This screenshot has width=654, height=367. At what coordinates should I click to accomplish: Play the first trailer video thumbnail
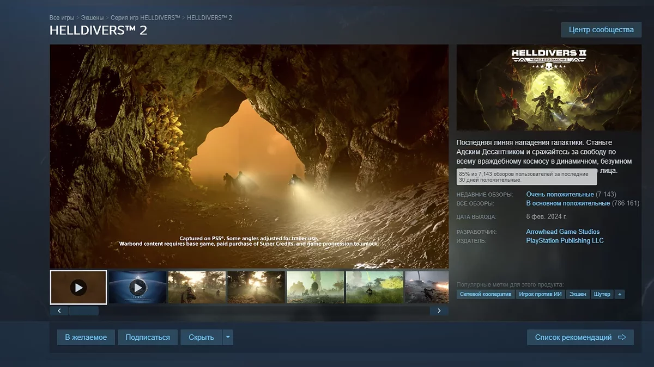(78, 287)
